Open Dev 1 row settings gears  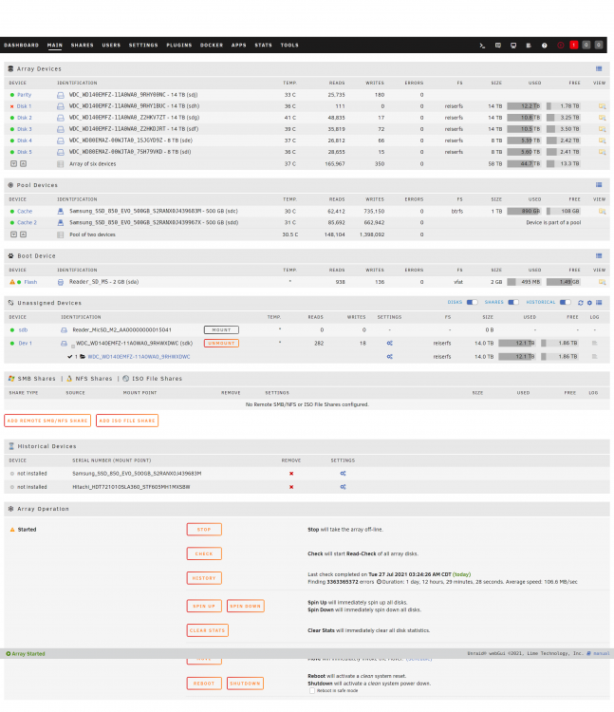pyautogui.click(x=389, y=344)
